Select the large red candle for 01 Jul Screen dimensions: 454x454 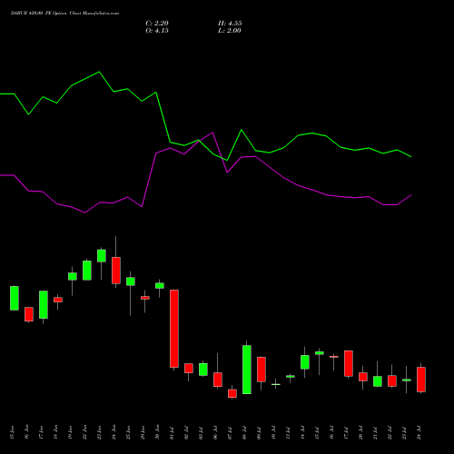click(174, 329)
